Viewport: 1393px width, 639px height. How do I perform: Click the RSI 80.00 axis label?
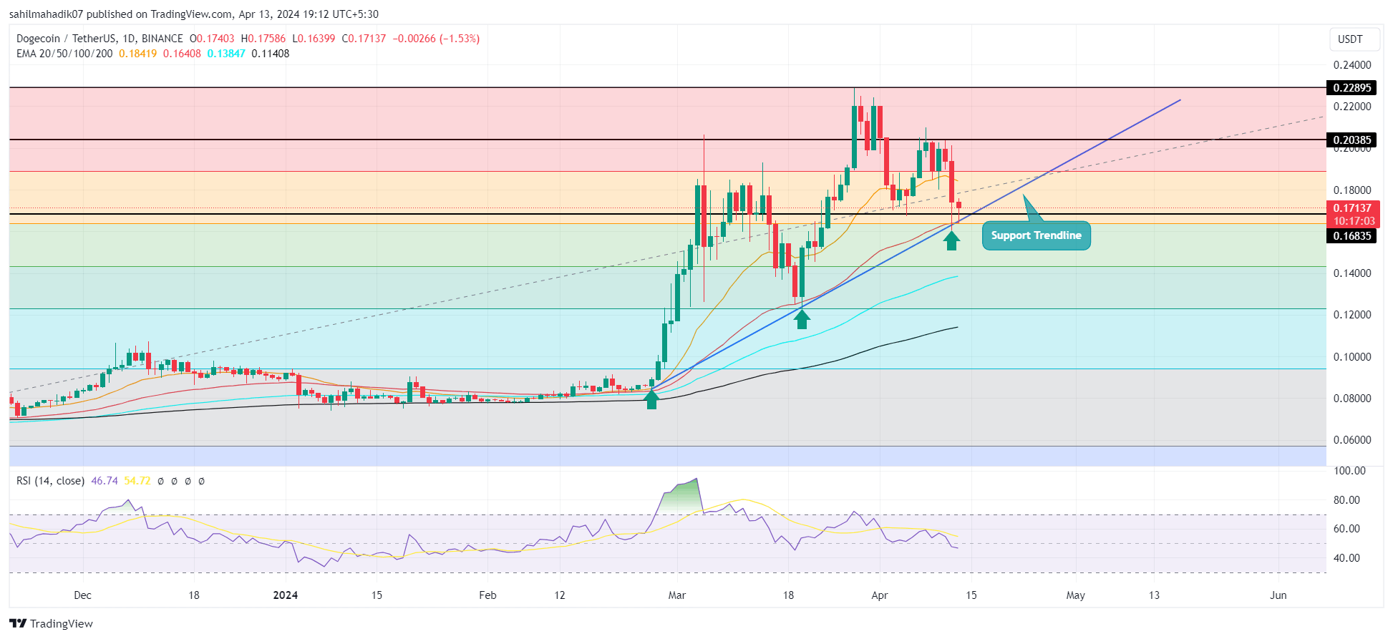tap(1346, 500)
